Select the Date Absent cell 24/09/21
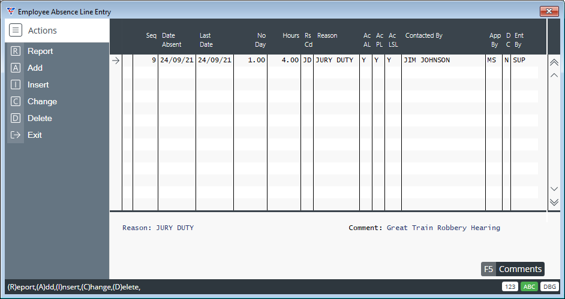Screen dimensions: 565x299 [177, 61]
